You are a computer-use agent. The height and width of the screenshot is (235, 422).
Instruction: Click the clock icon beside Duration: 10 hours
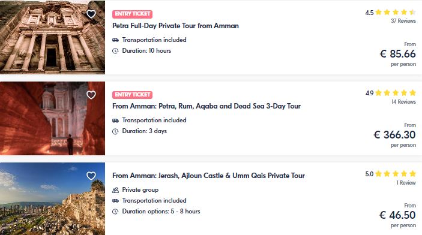click(x=115, y=51)
